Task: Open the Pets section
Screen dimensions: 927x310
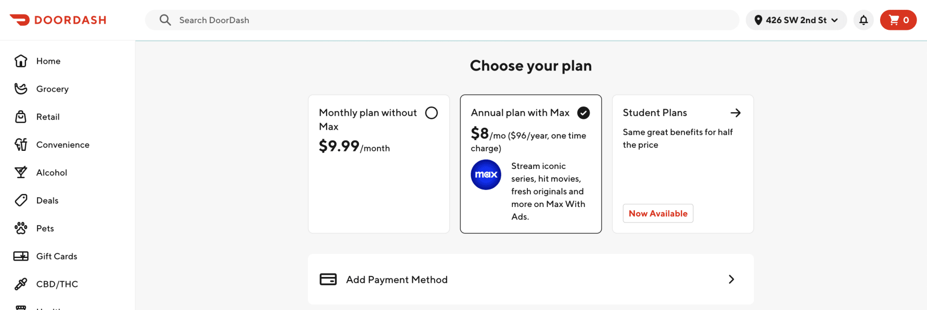Action: (x=45, y=228)
